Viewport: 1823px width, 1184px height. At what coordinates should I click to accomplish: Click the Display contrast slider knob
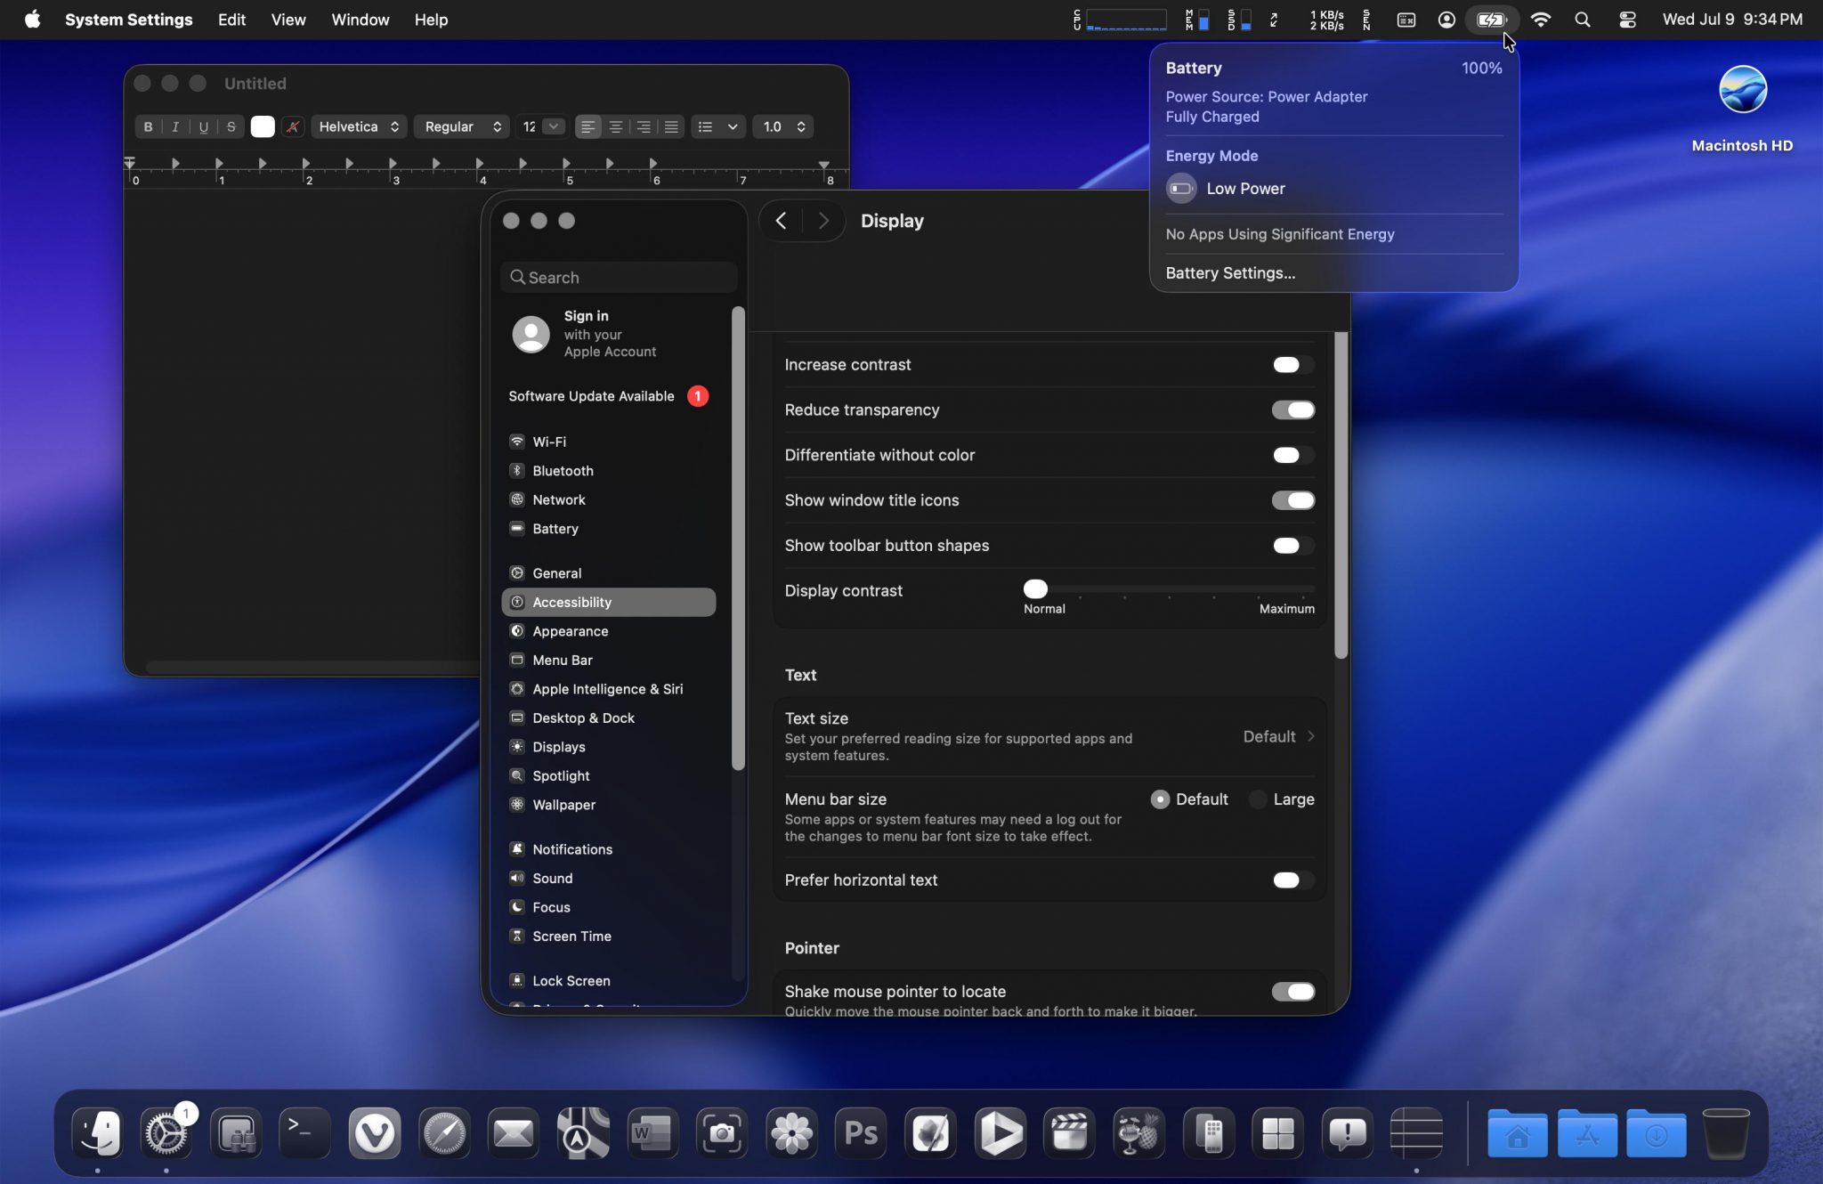click(1035, 588)
